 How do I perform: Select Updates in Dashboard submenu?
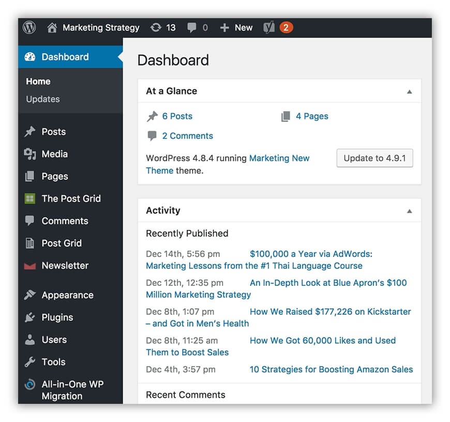coord(43,99)
